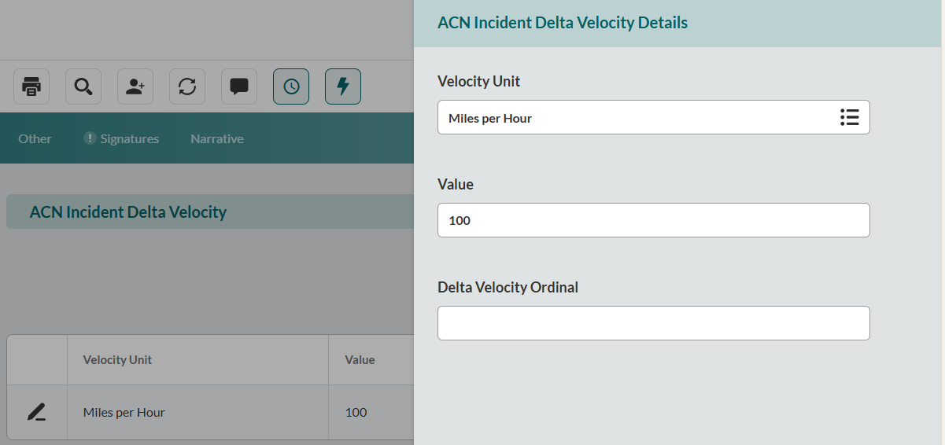945x445 pixels.
Task: Open the comment bubble icon
Action: click(239, 86)
